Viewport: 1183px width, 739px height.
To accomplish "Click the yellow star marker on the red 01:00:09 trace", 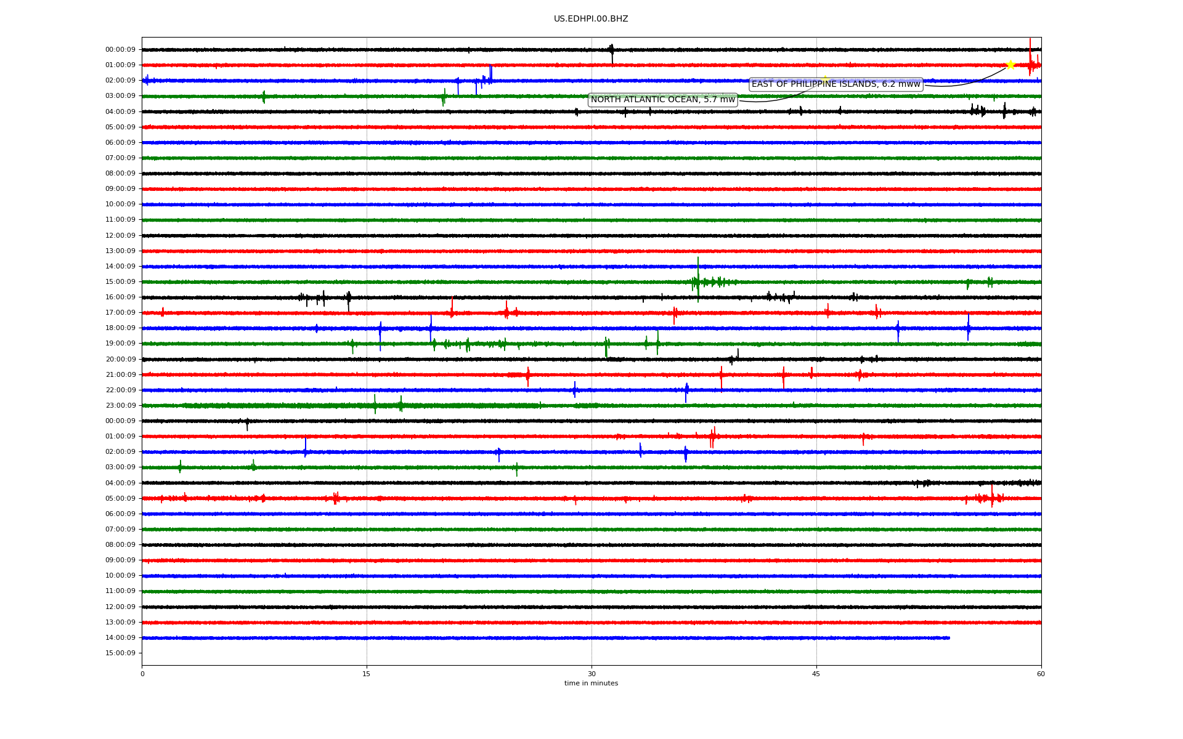I will point(1010,65).
